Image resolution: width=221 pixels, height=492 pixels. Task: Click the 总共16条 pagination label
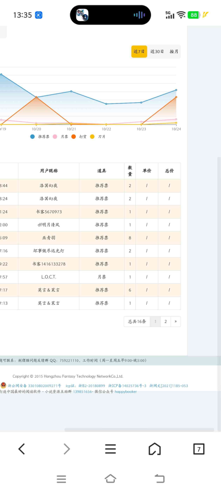click(x=137, y=321)
